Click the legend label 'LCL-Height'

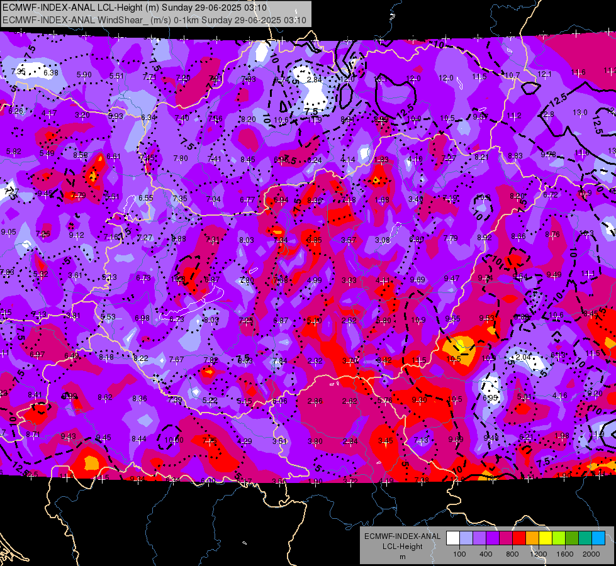402,547
